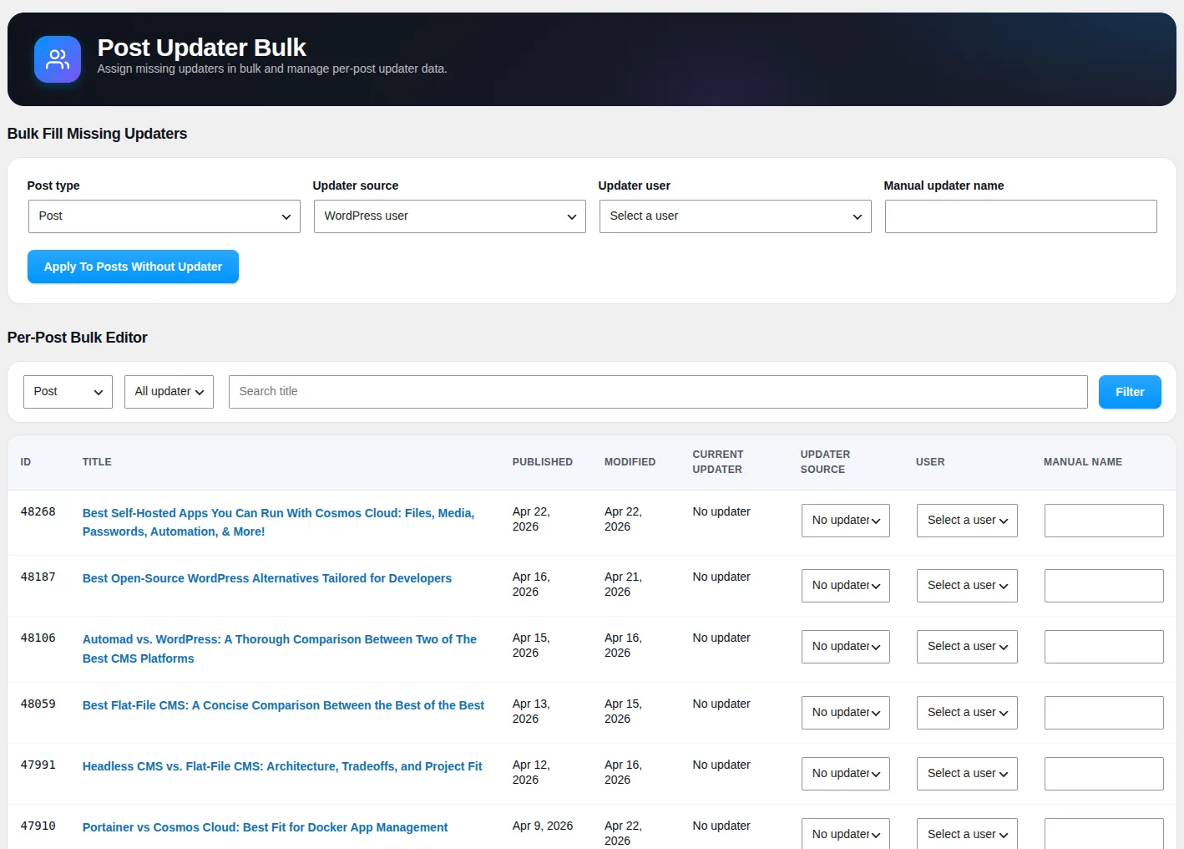The image size is (1184, 849).
Task: Expand updater source dropdown for post 48268
Action: [x=846, y=521]
